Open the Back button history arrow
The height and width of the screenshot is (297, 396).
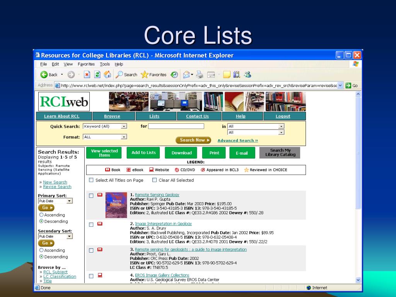pyautogui.click(x=62, y=75)
